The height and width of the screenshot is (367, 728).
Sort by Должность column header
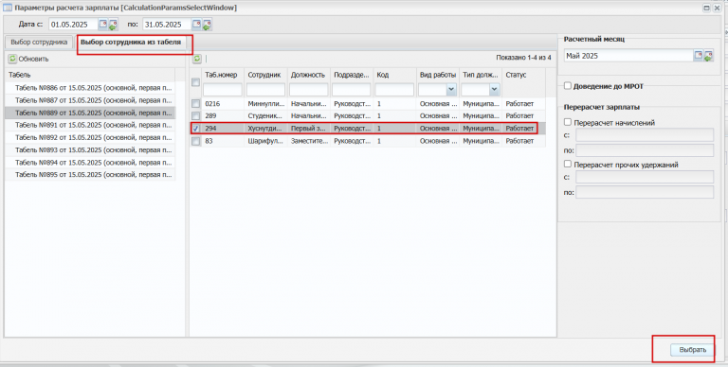click(309, 75)
